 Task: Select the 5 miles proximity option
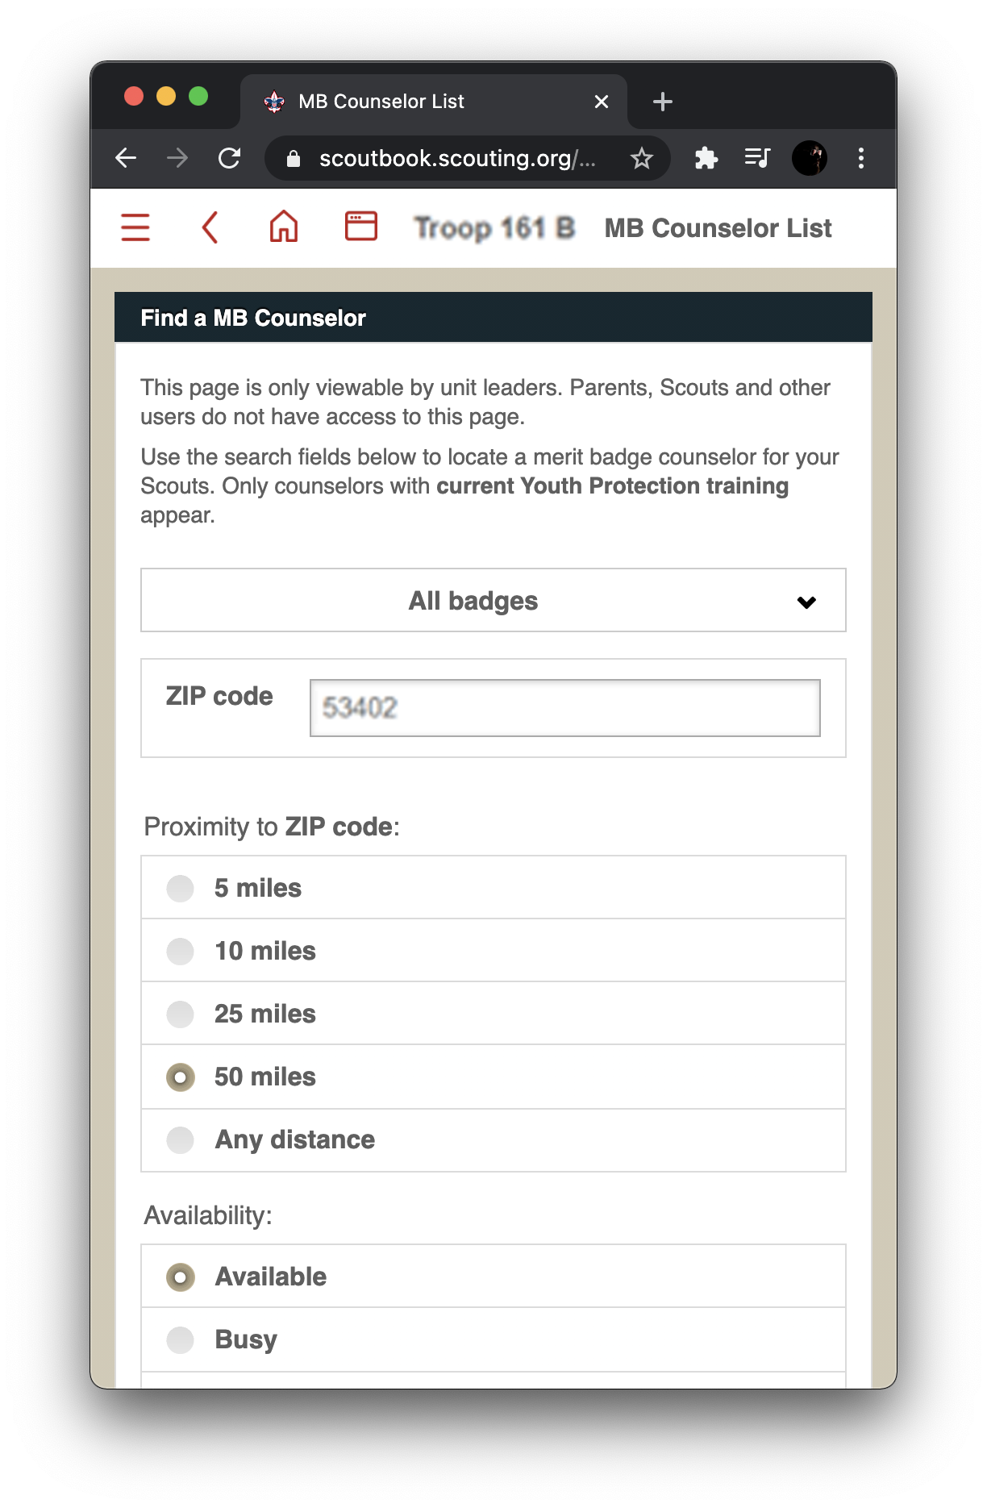click(x=493, y=888)
